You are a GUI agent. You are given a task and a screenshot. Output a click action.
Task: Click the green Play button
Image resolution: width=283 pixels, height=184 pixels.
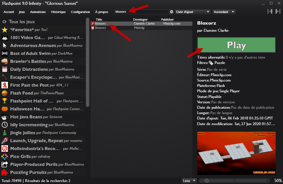(236, 45)
